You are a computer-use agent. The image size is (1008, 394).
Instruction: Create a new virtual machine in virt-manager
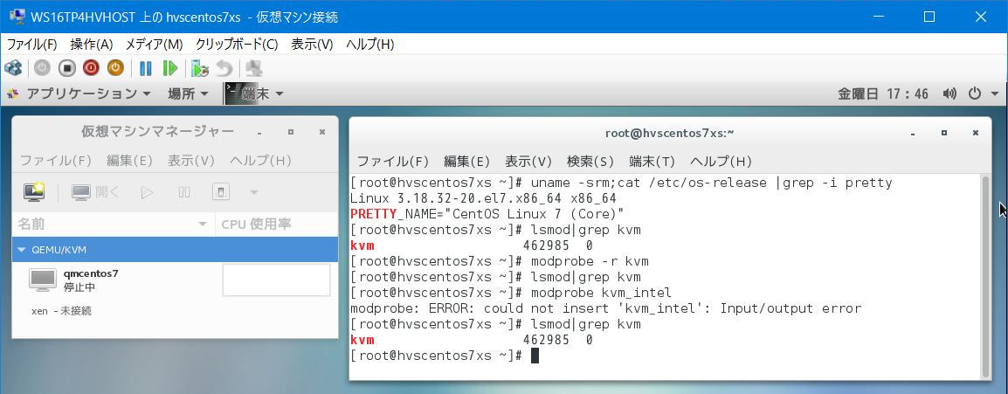point(33,191)
